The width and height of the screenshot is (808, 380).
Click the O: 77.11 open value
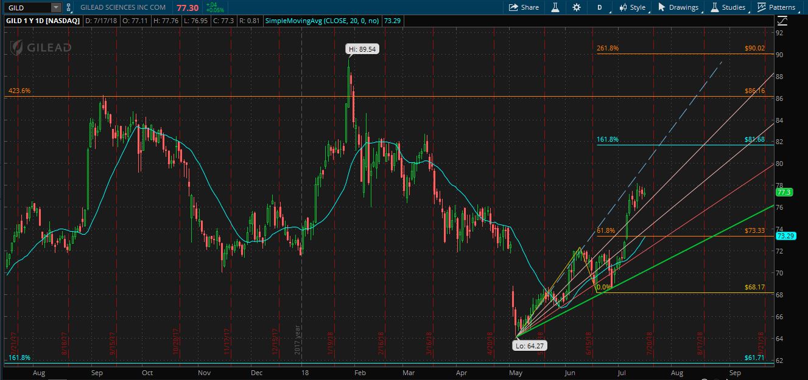tap(136, 21)
